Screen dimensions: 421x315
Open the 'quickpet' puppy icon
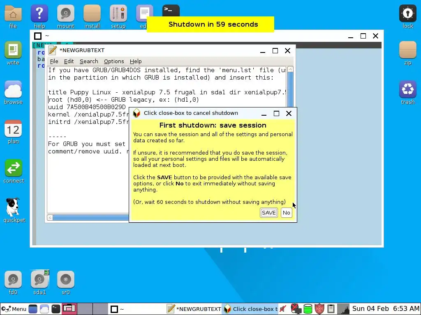tap(14, 210)
